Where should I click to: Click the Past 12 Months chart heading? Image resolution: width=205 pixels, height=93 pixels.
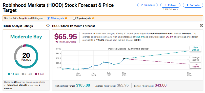(x=117, y=49)
